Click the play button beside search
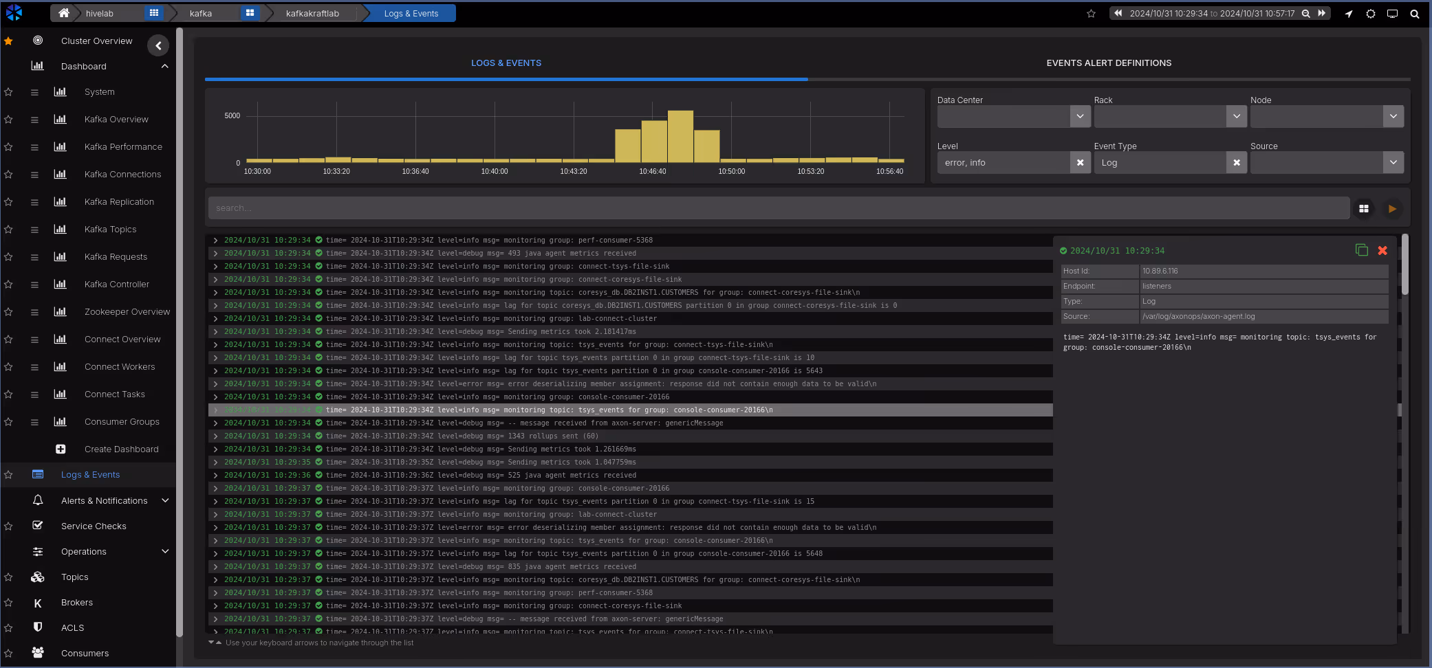Image resolution: width=1432 pixels, height=668 pixels. [1392, 208]
